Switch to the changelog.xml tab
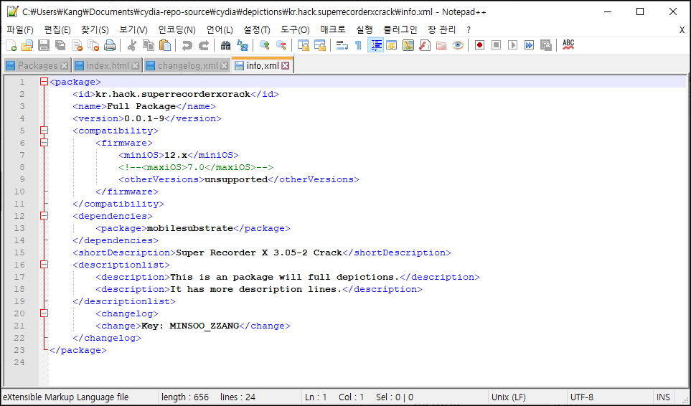Viewport: 691px width, 406px height. click(x=188, y=65)
